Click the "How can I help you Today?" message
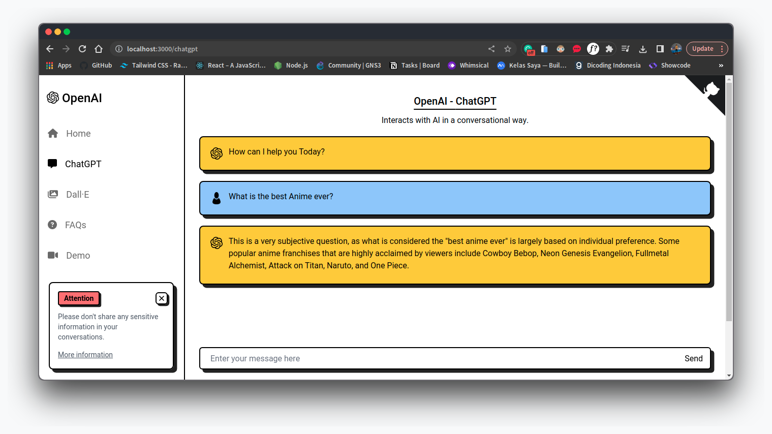This screenshot has height=434, width=772. tap(455, 153)
